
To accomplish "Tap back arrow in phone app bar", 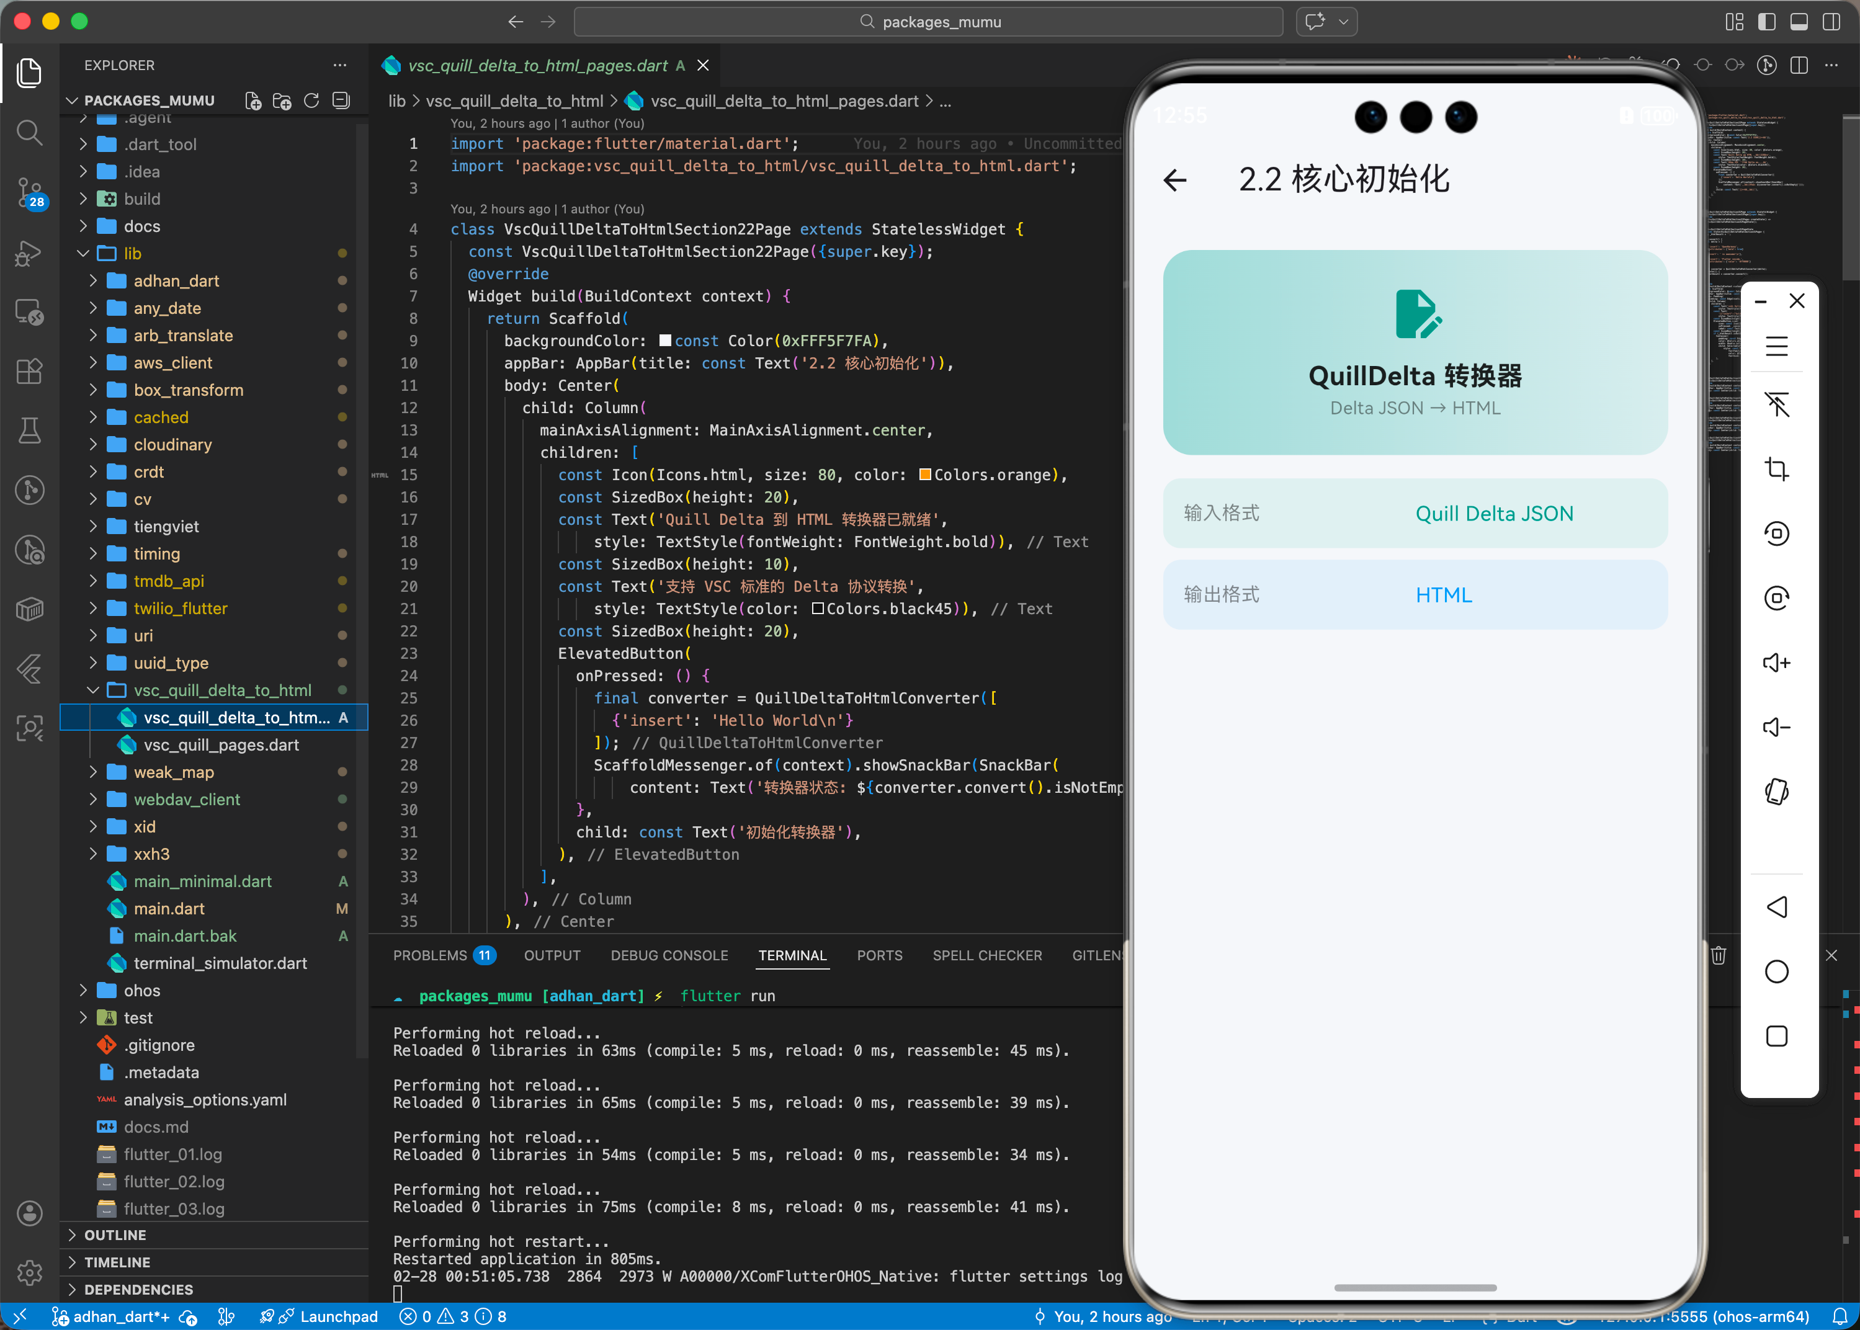I will [1175, 179].
